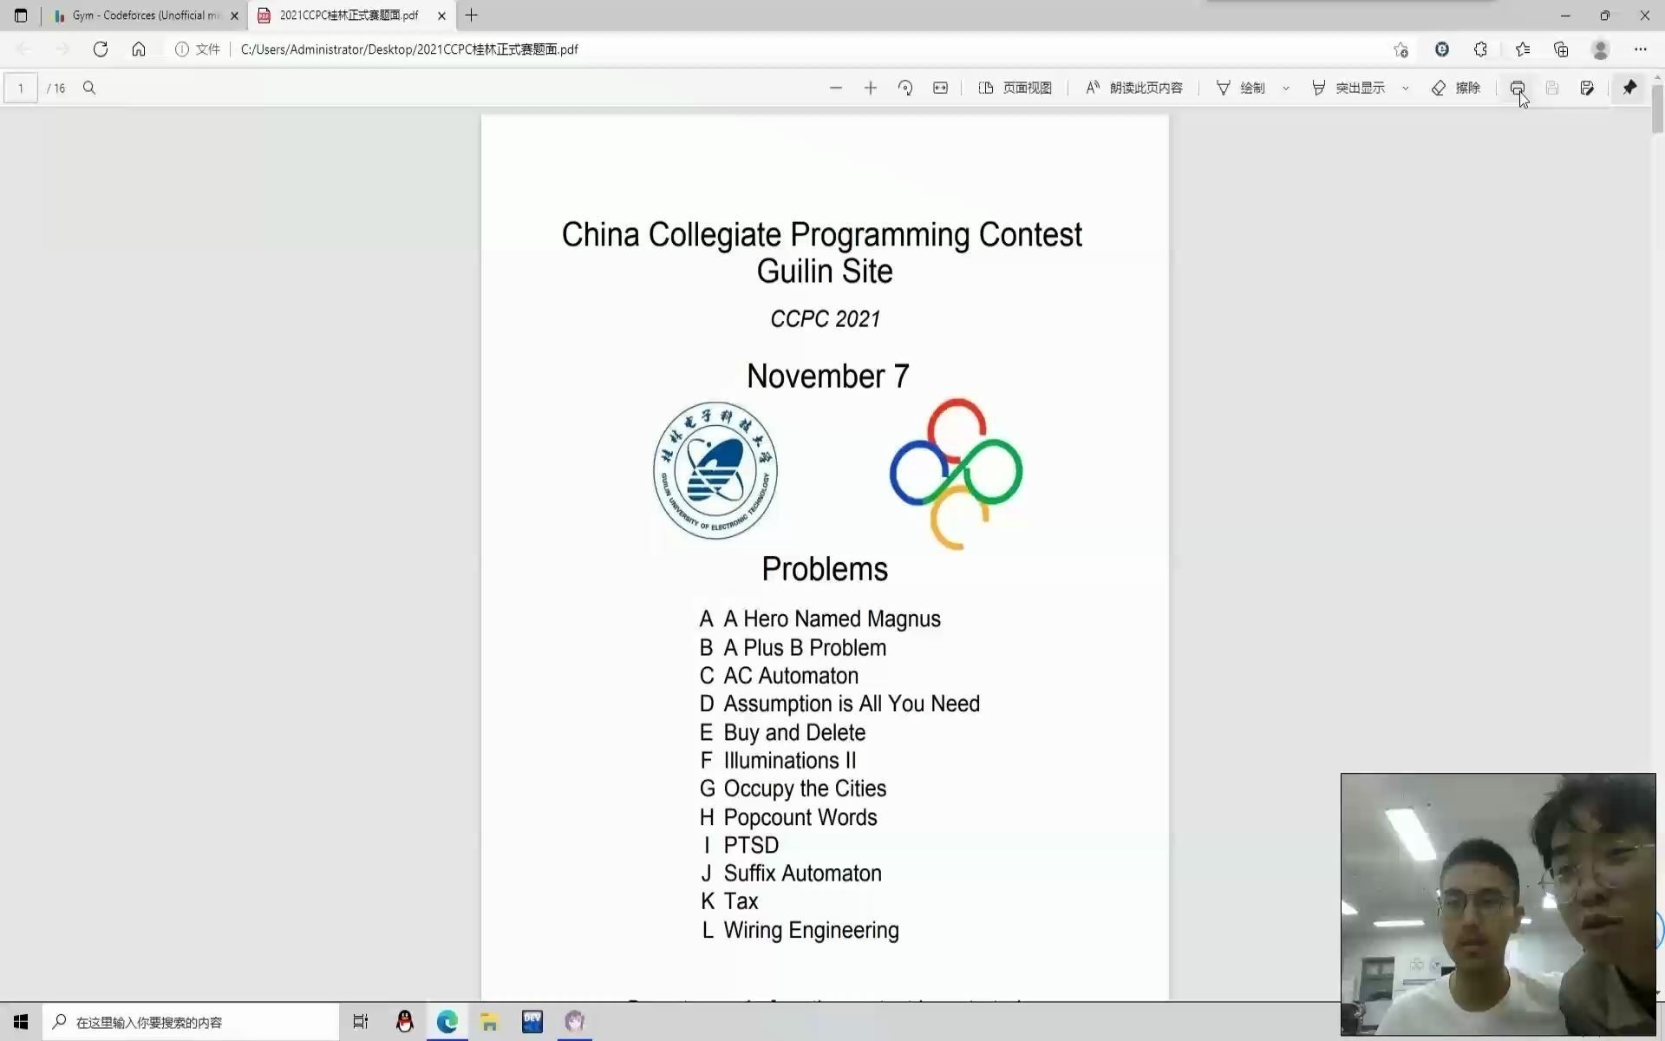Select the rotate page icon
Viewport: 1665px width, 1041px height.
tap(905, 87)
